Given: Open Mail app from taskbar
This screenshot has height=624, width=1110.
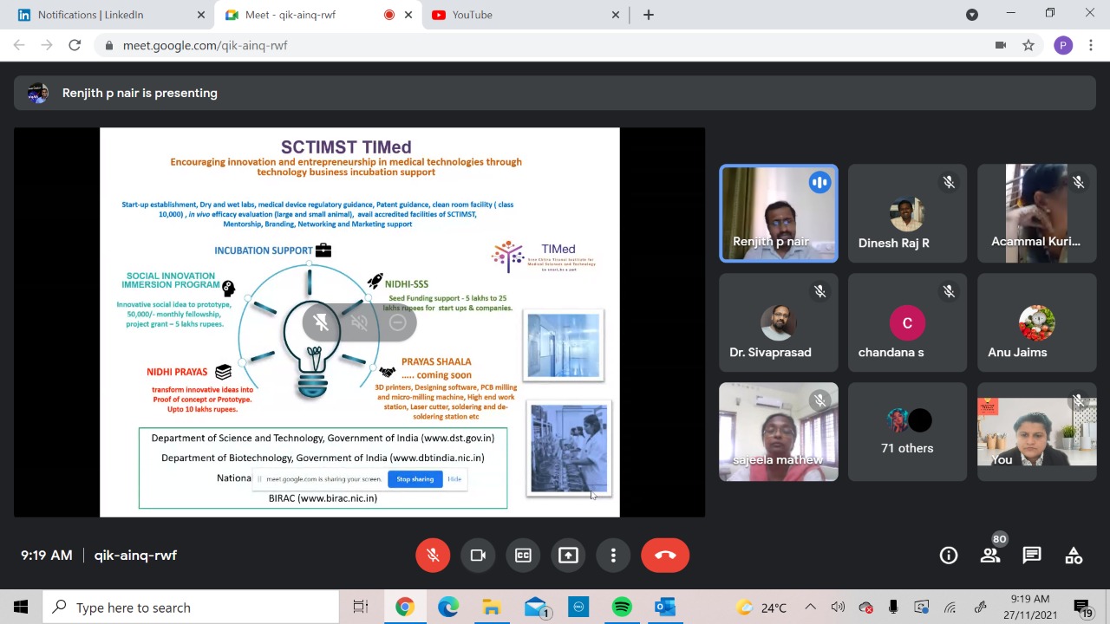Looking at the screenshot, I should [537, 608].
